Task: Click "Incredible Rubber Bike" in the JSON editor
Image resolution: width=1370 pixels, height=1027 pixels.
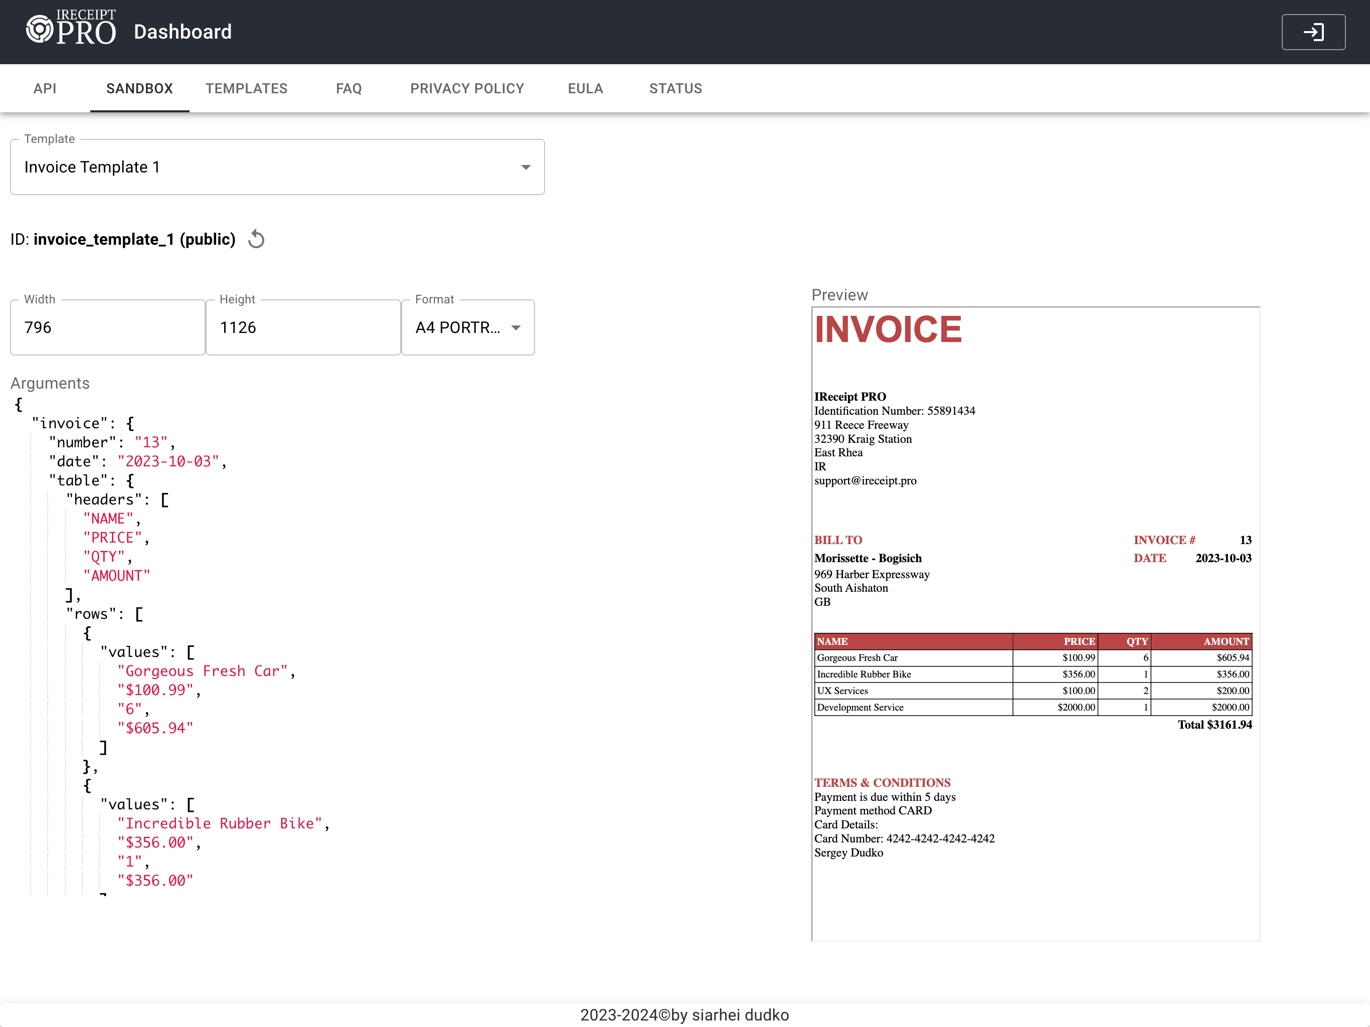Action: pyautogui.click(x=220, y=824)
